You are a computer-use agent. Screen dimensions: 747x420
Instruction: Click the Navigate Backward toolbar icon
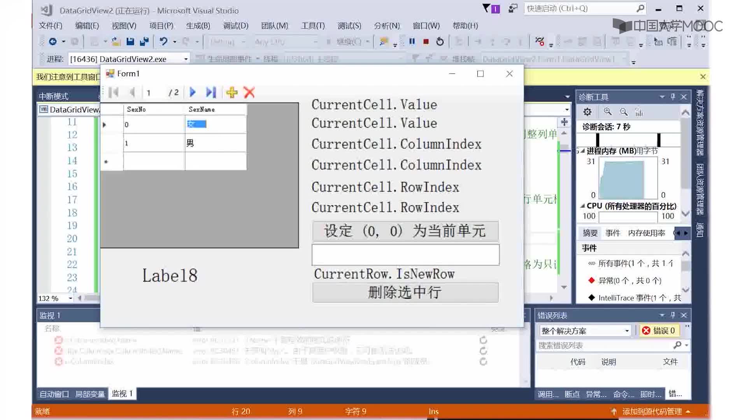pos(53,41)
